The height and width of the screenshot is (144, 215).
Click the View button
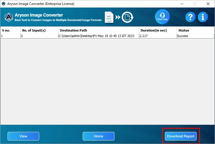[23, 136]
